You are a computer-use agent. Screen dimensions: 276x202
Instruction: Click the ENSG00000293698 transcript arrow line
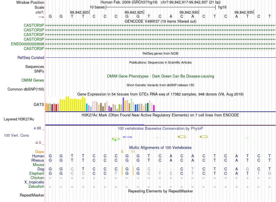tap(161, 44)
